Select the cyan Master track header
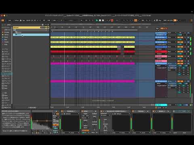Screen dimensions: 194x145 pos(161,105)
